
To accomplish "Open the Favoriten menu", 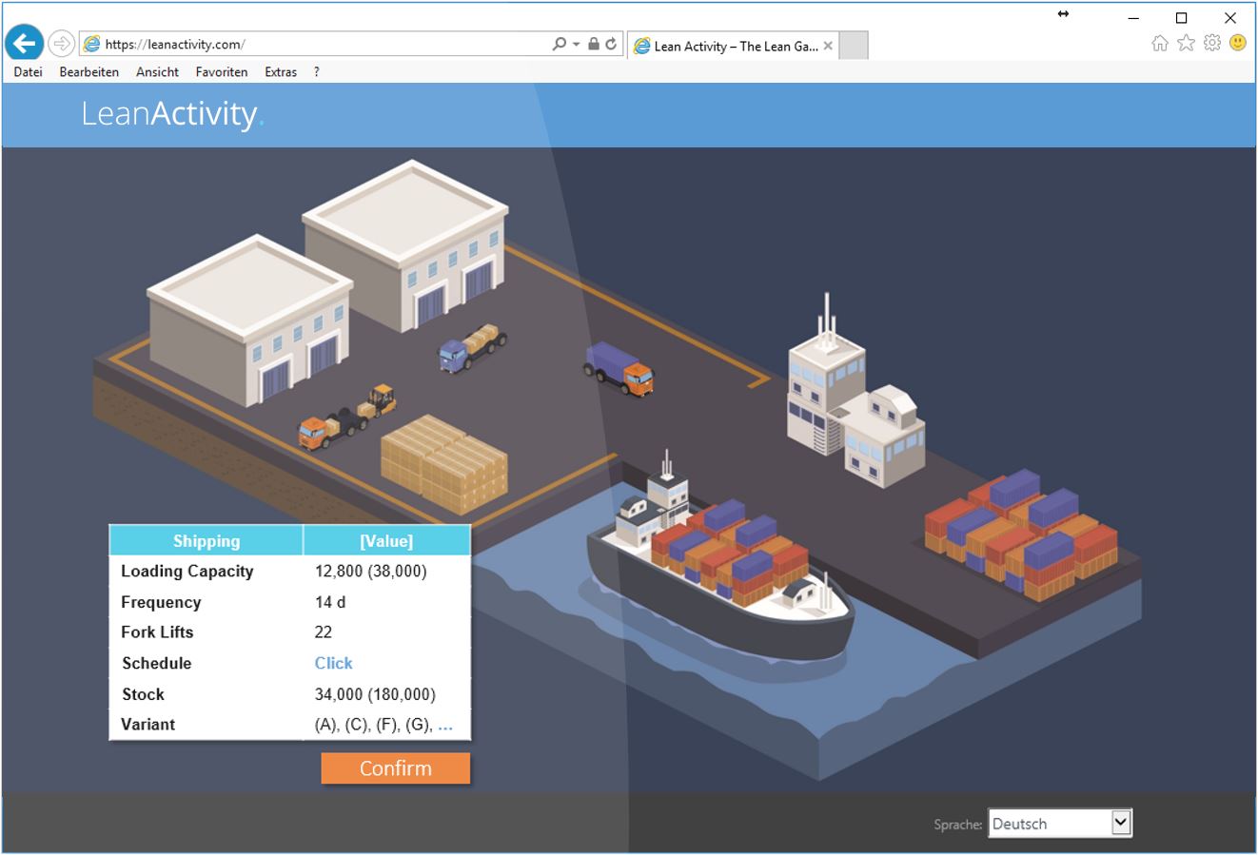I will click(221, 72).
